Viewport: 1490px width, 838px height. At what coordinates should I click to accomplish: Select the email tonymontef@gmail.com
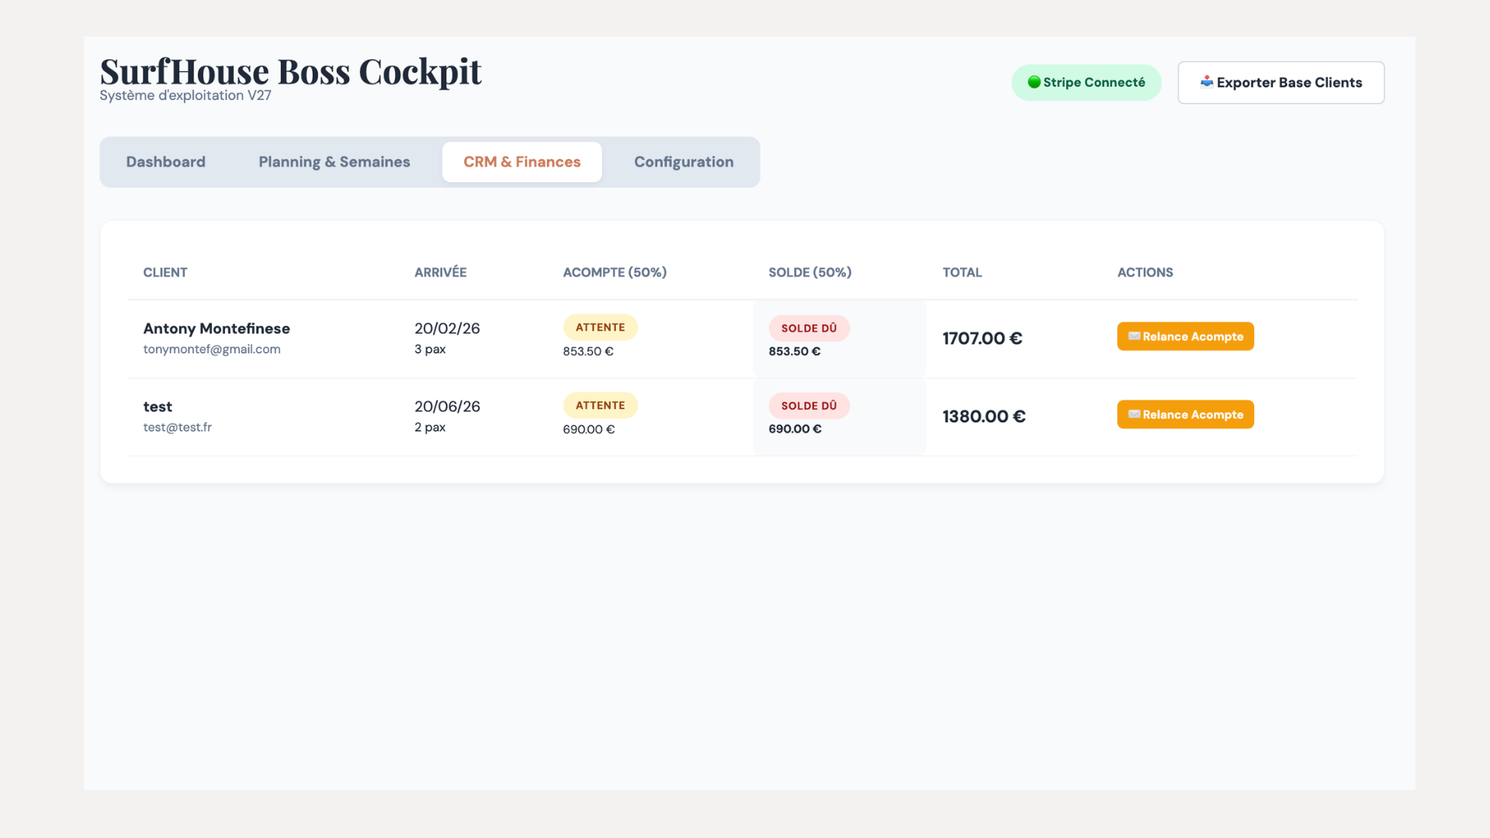[x=212, y=349]
